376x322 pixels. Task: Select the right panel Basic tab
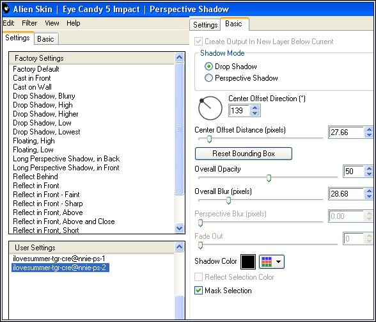coord(234,24)
